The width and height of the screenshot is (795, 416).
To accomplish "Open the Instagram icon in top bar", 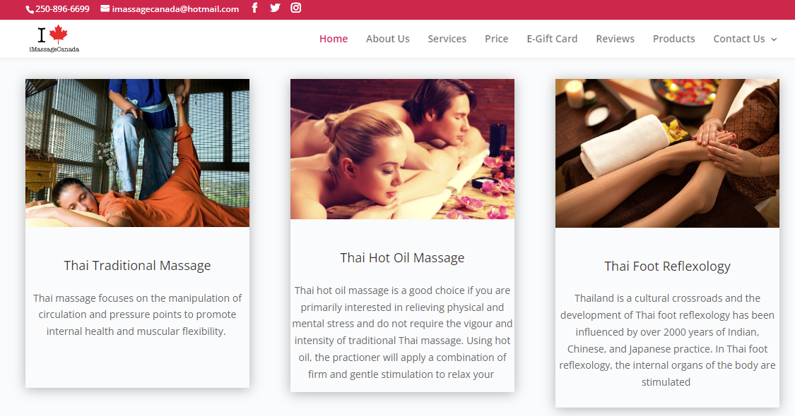I will coord(296,8).
